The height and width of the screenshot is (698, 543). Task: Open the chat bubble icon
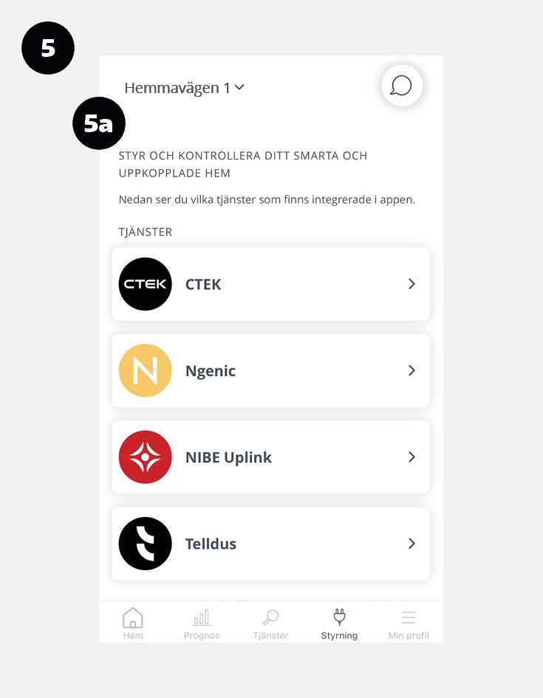click(x=401, y=86)
